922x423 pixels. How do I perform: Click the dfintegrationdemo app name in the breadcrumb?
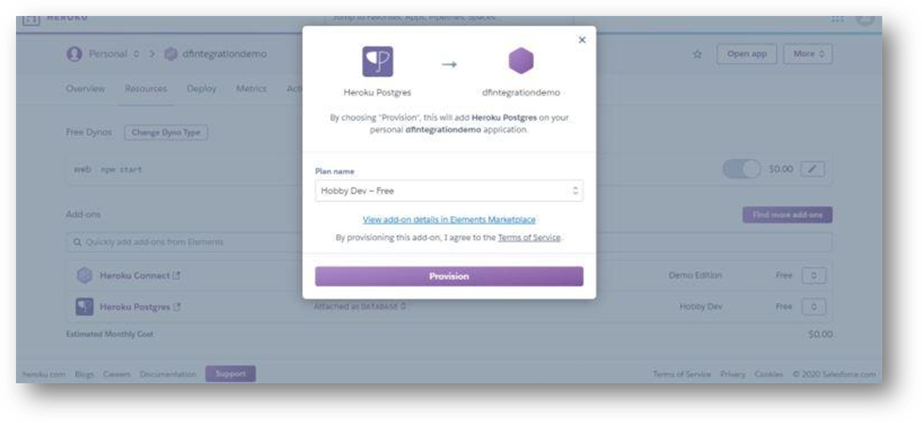coord(223,54)
